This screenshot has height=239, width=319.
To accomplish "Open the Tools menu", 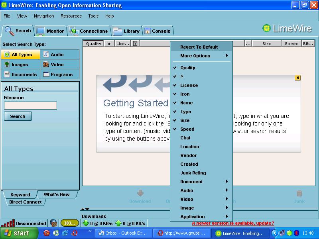I will click(93, 16).
